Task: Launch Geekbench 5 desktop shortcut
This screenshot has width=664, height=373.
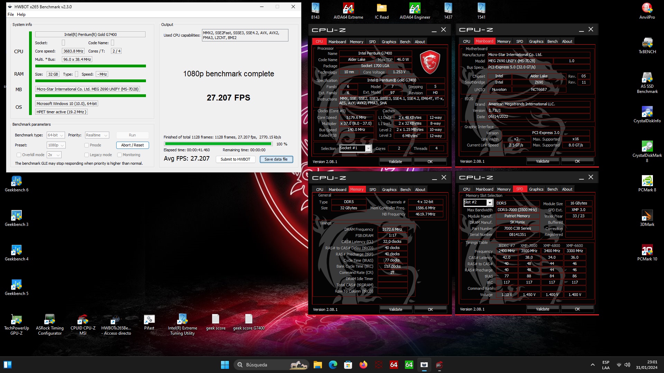Action: [17, 287]
